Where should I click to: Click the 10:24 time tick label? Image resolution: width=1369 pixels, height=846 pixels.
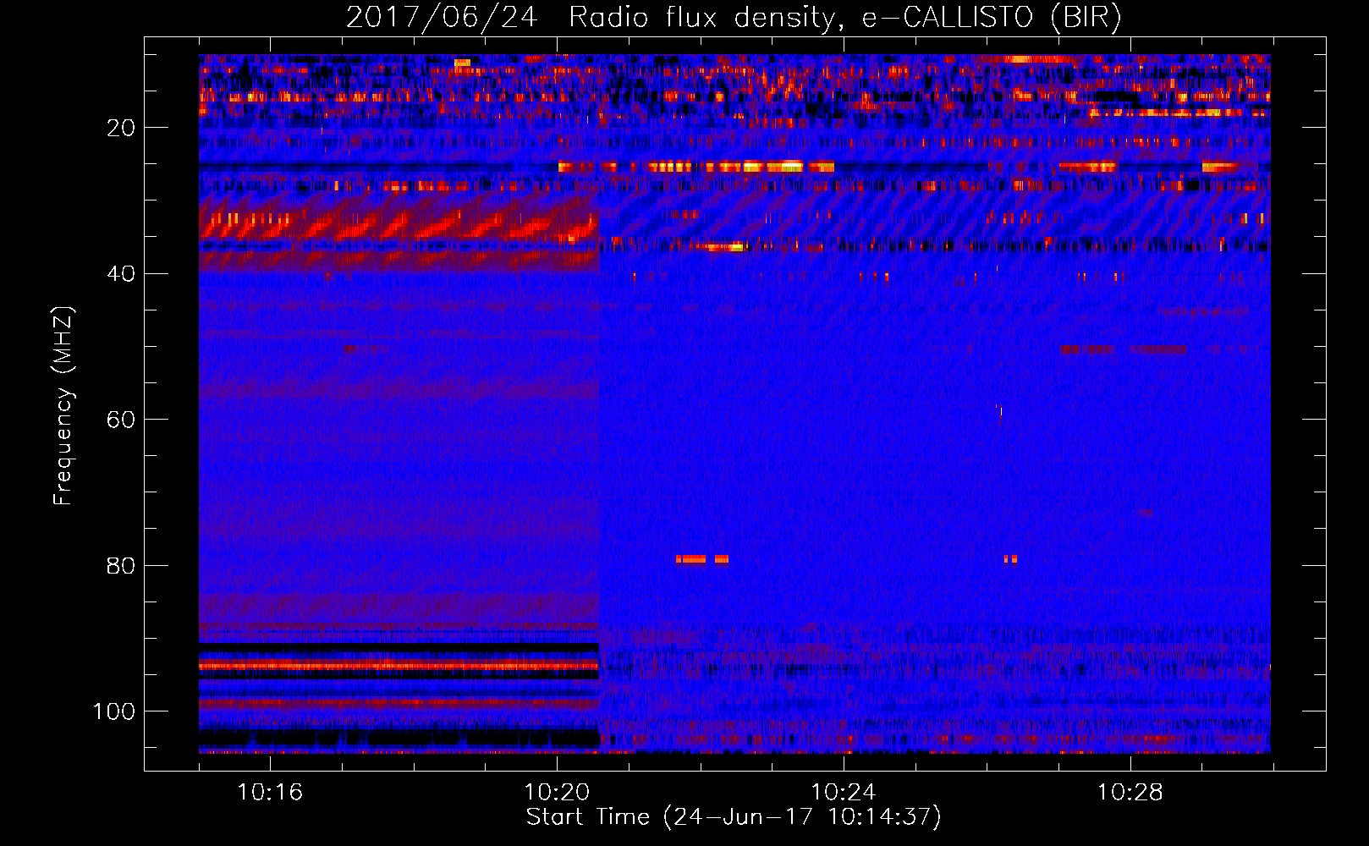[x=844, y=793]
